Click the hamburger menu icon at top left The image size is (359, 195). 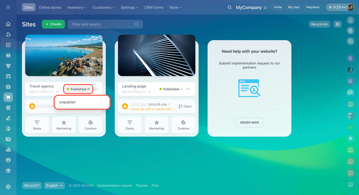[8, 7]
